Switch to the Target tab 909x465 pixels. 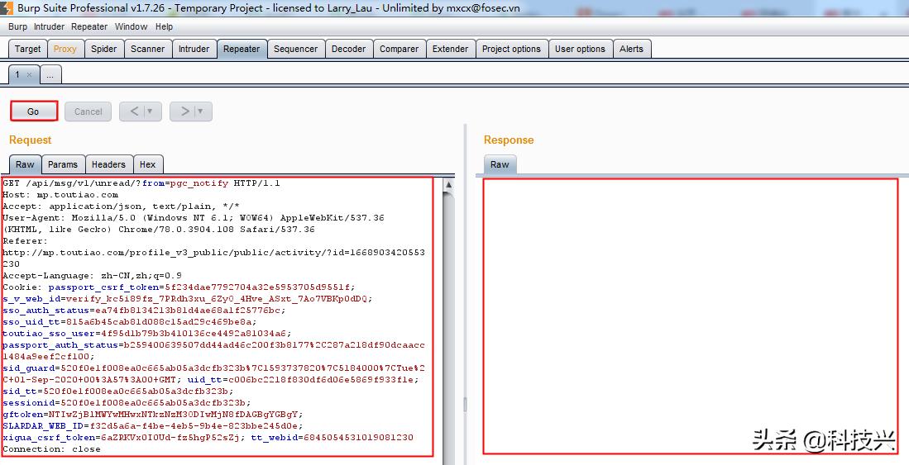coord(28,49)
